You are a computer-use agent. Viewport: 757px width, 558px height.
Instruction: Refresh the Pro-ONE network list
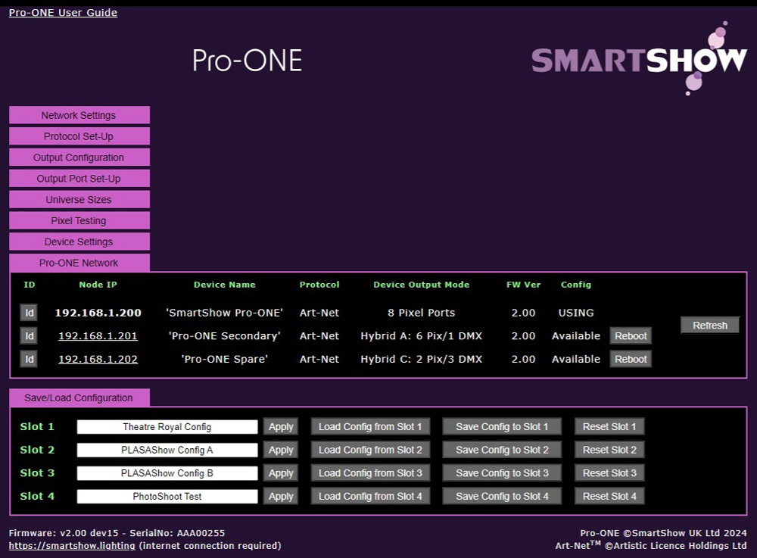pos(709,326)
